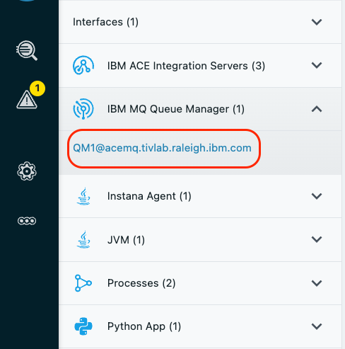
Task: Expand the Python App (1) chevron
Action: pos(317,326)
